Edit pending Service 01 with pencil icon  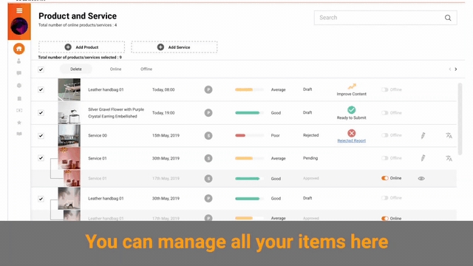point(423,158)
